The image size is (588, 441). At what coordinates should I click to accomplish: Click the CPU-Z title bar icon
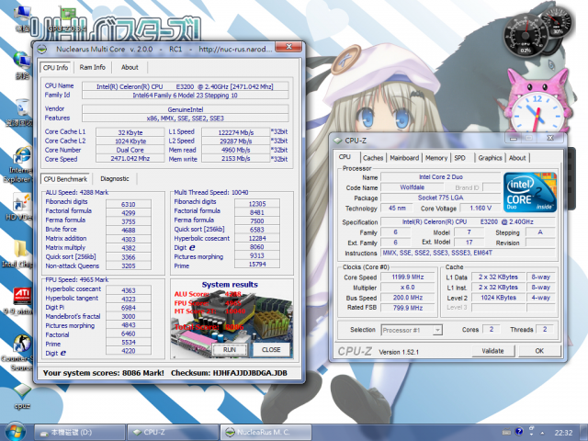click(338, 141)
